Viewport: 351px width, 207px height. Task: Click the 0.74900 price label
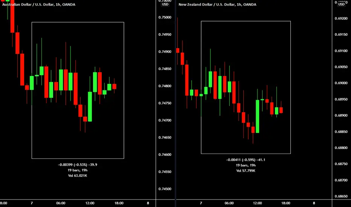165,52
